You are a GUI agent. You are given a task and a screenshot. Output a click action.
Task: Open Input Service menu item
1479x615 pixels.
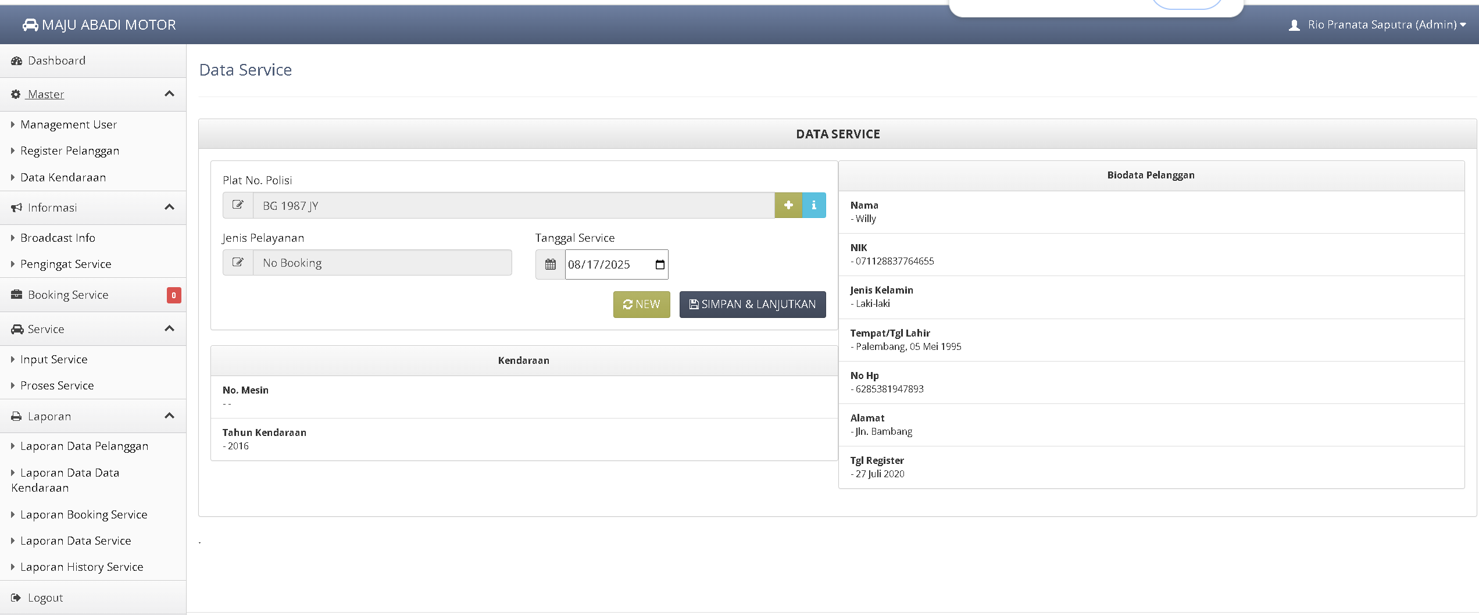[53, 360]
